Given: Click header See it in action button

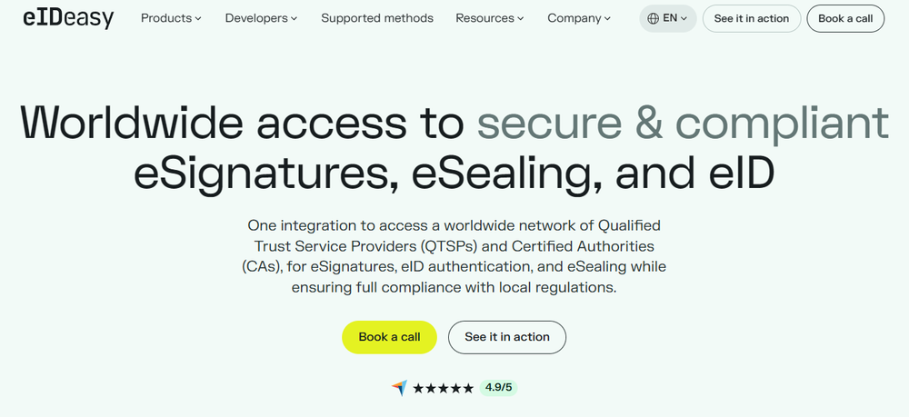Looking at the screenshot, I should click(752, 18).
